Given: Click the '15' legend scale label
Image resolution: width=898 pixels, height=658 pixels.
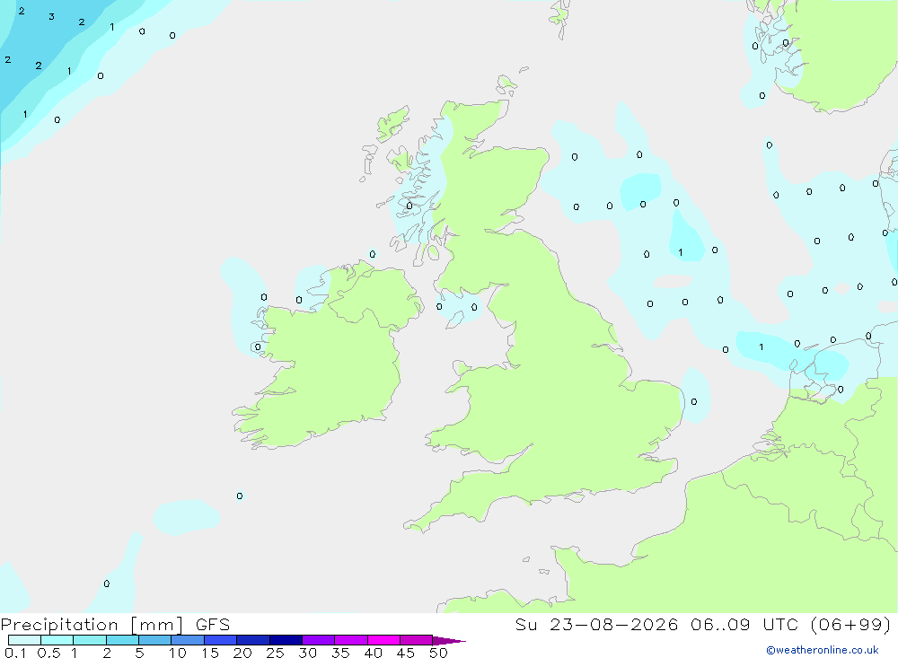Looking at the screenshot, I should pyautogui.click(x=210, y=653).
